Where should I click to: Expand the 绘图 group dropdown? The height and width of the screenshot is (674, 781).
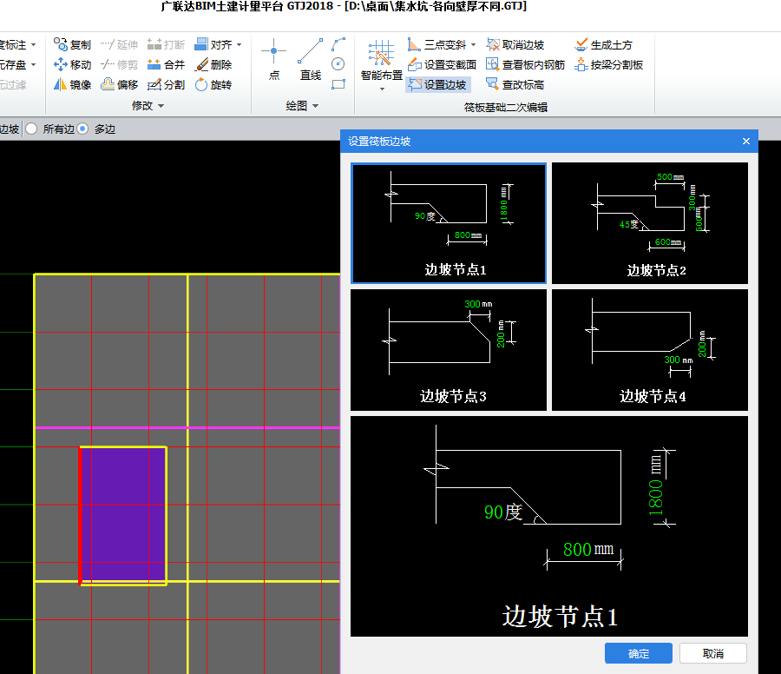315,106
